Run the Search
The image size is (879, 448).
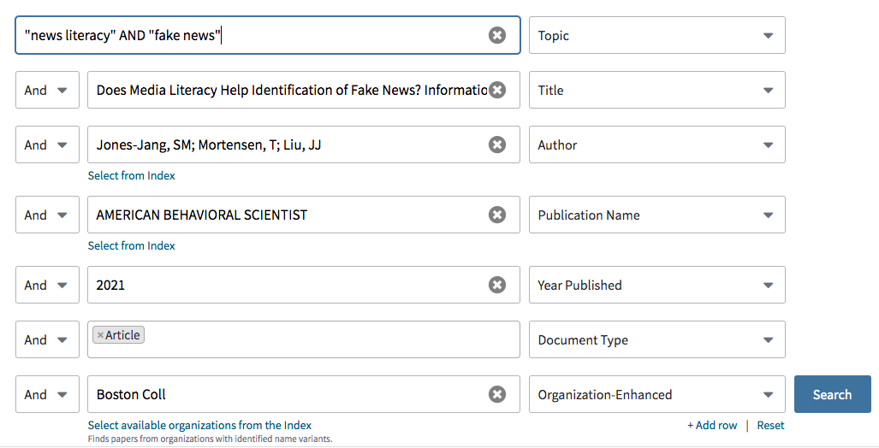(x=832, y=394)
